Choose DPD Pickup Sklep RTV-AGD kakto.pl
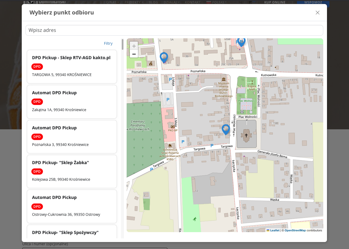Viewport: 349px width, 249px height. (72, 66)
